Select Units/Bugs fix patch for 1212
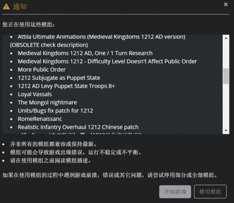Viewport: 234px width, 203px height. click(55, 111)
